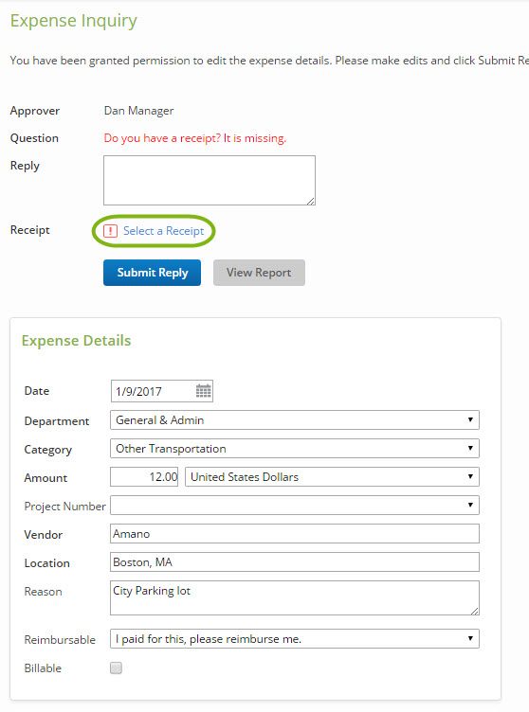This screenshot has width=529, height=712.
Task: Toggle the Billable checkbox
Action: (x=116, y=667)
